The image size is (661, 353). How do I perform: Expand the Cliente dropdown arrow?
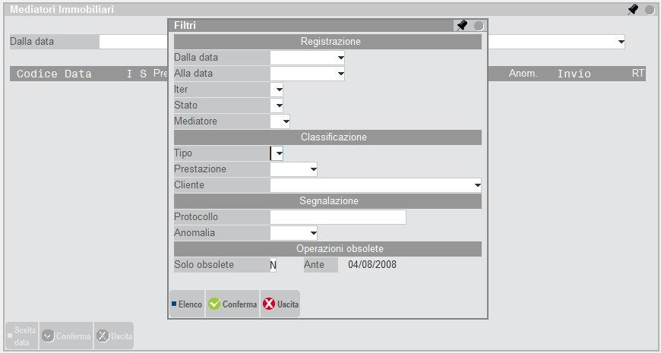click(477, 184)
